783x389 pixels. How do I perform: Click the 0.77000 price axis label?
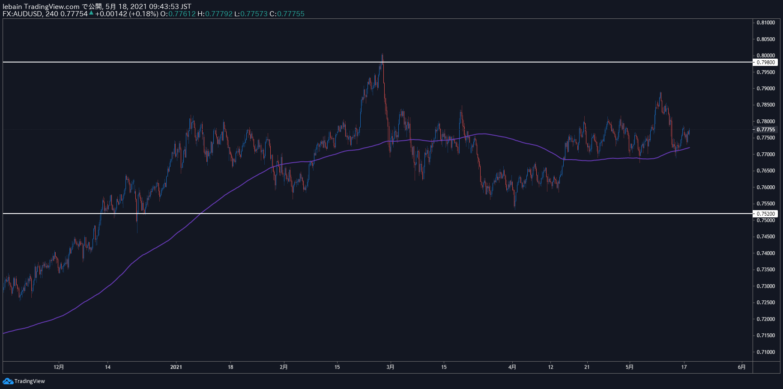pyautogui.click(x=766, y=154)
